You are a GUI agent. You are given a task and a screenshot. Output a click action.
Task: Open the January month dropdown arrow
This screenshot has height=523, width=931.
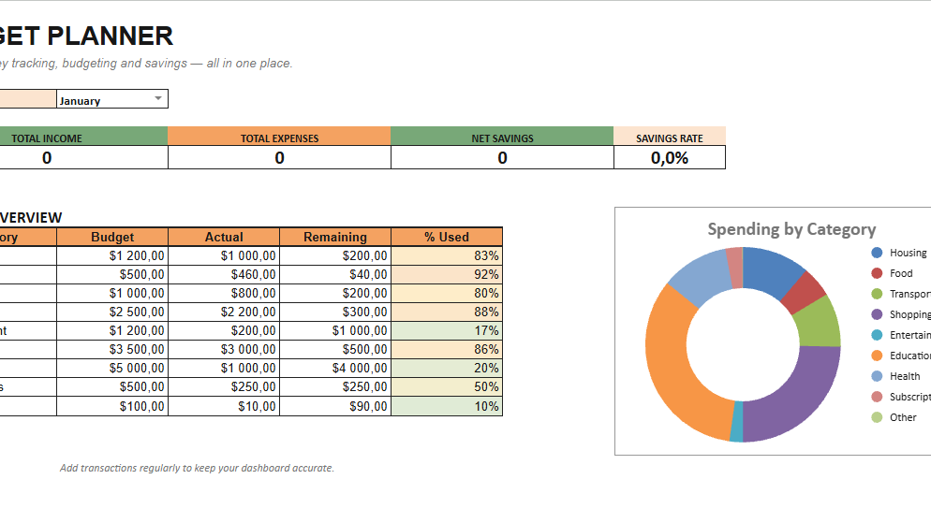(x=158, y=98)
